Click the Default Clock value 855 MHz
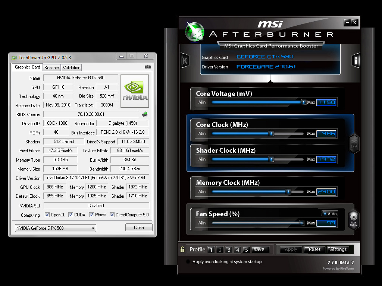Image resolution: width=382 pixels, height=286 pixels. point(55,196)
